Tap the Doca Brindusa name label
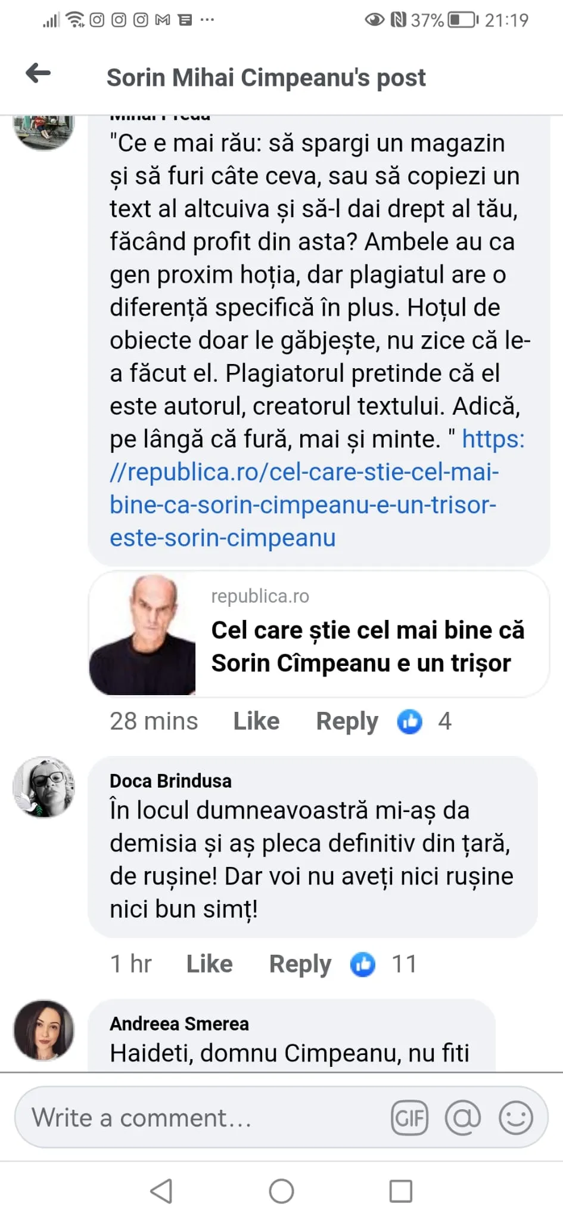This screenshot has width=563, height=1222. tap(170, 781)
